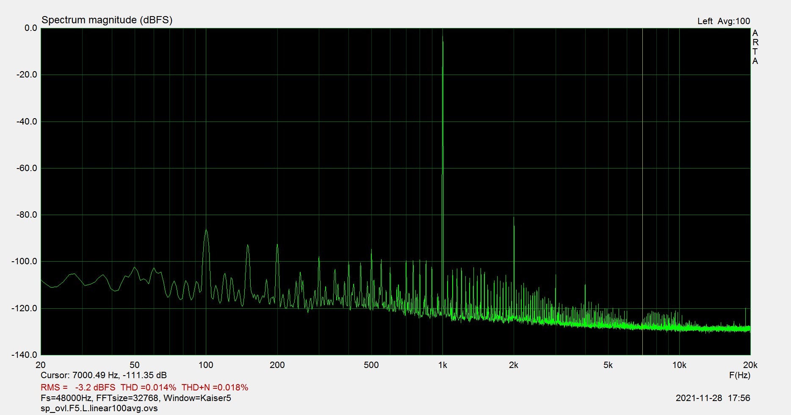This screenshot has width=791, height=415.
Task: Click the 20 frequency axis label
Action: point(41,365)
